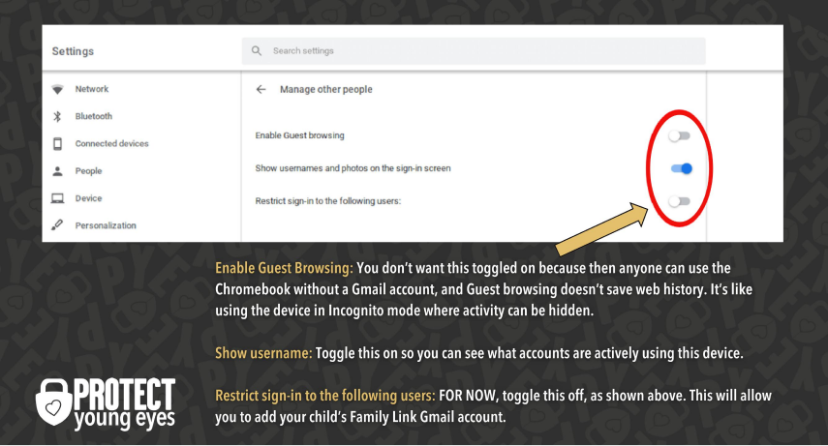Click Show usernames and photos label
The height and width of the screenshot is (446, 828).
point(353,168)
